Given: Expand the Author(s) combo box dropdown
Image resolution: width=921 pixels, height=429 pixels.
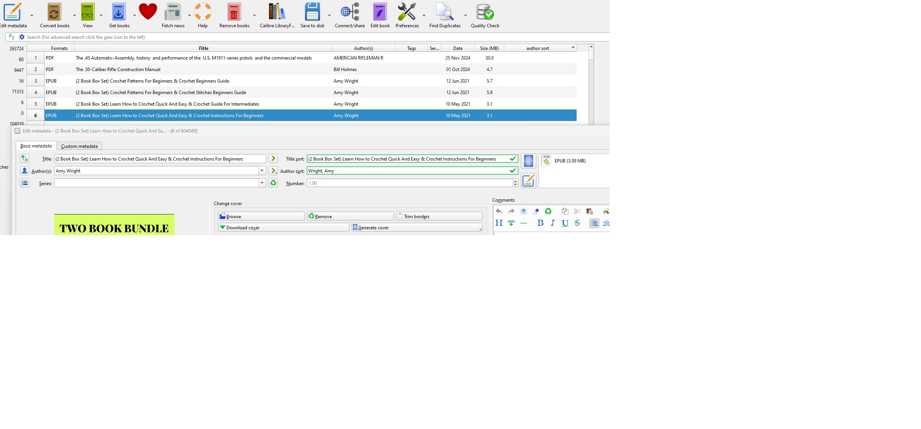Looking at the screenshot, I should click(x=262, y=171).
